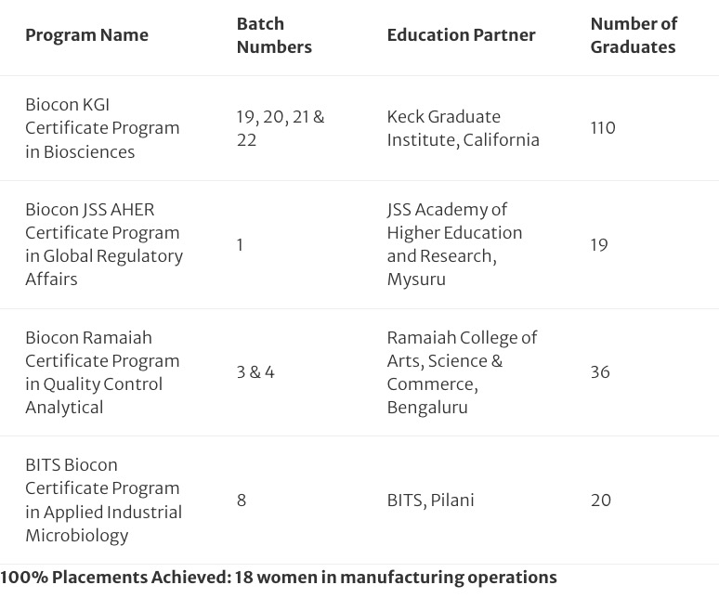Click graduates count 20
Screen dimensions: 719x598
601,500
